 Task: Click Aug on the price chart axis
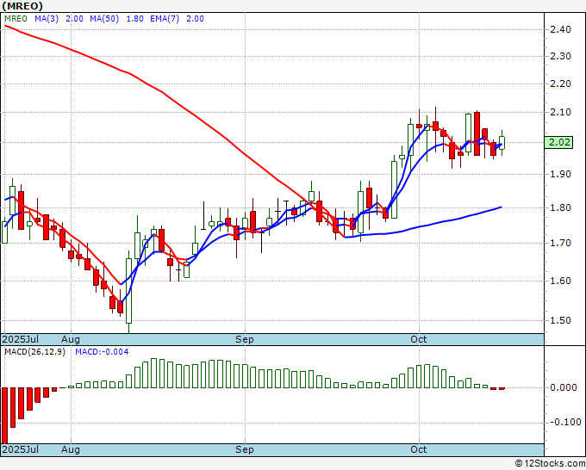pos(71,339)
